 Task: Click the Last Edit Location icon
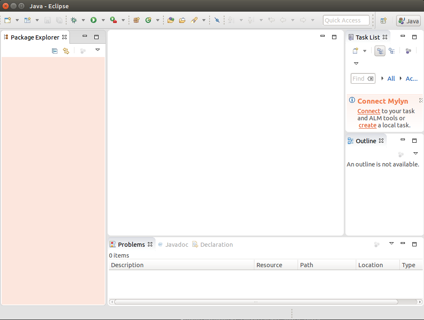271,20
